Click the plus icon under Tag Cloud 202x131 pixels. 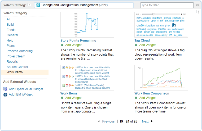click(x=136, y=45)
